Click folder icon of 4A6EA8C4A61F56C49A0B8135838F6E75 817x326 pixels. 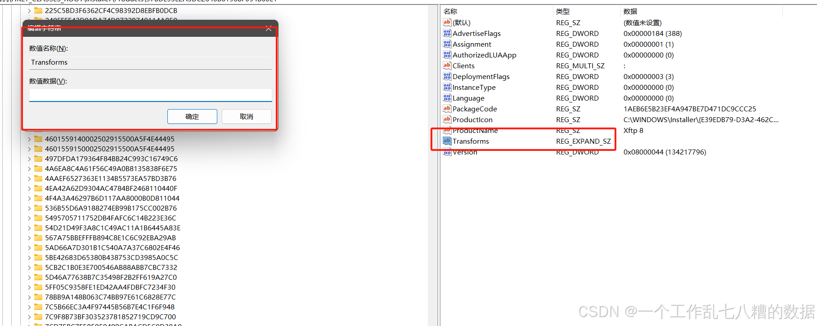pyautogui.click(x=38, y=168)
